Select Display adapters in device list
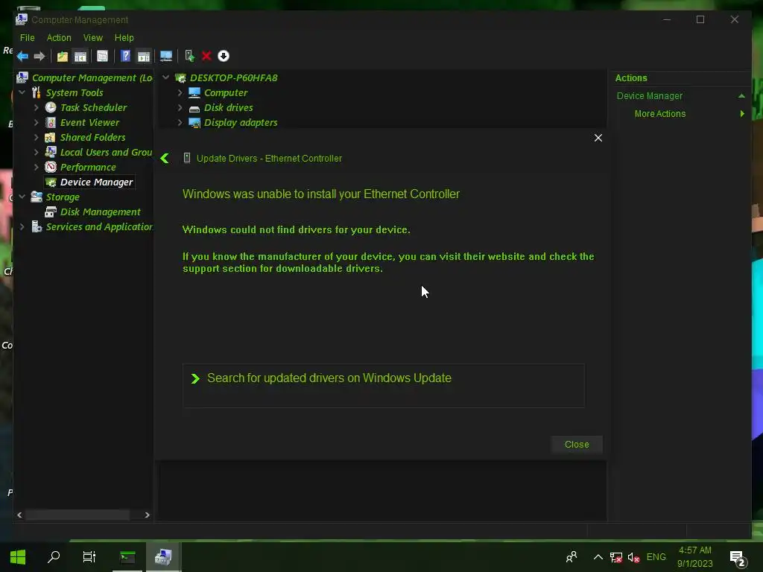This screenshot has height=572, width=763. click(241, 123)
